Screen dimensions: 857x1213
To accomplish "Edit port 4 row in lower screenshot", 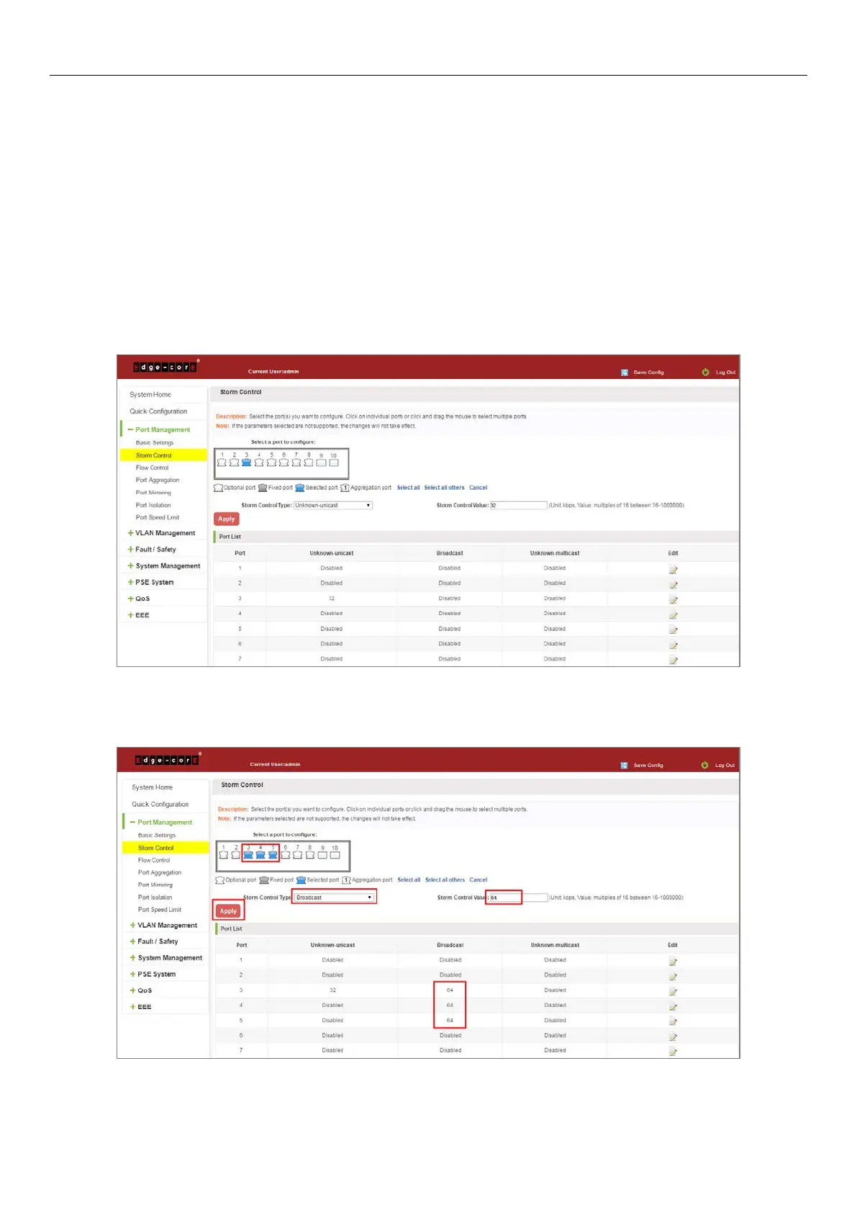I will tap(673, 1006).
